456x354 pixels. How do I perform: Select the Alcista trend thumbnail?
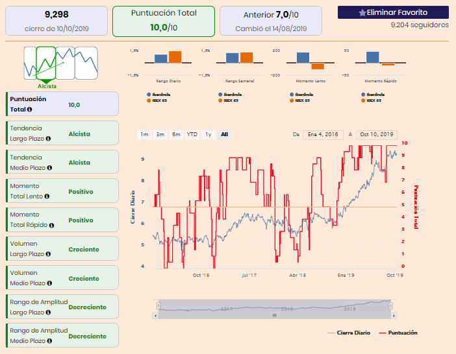pos(46,64)
